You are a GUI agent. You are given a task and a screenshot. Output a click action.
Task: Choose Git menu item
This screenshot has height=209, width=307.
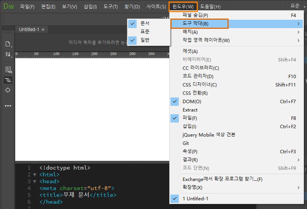pos(237,143)
